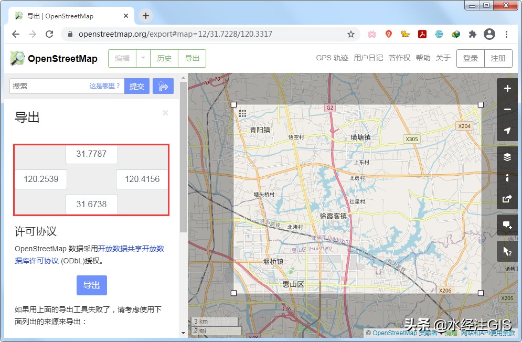The height and width of the screenshot is (342, 522).
Task: Click the sidebar scroll up arrow
Action: pyautogui.click(x=183, y=78)
